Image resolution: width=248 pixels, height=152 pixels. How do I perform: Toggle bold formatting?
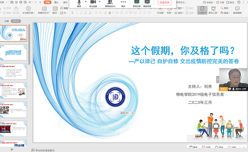tap(72, 13)
